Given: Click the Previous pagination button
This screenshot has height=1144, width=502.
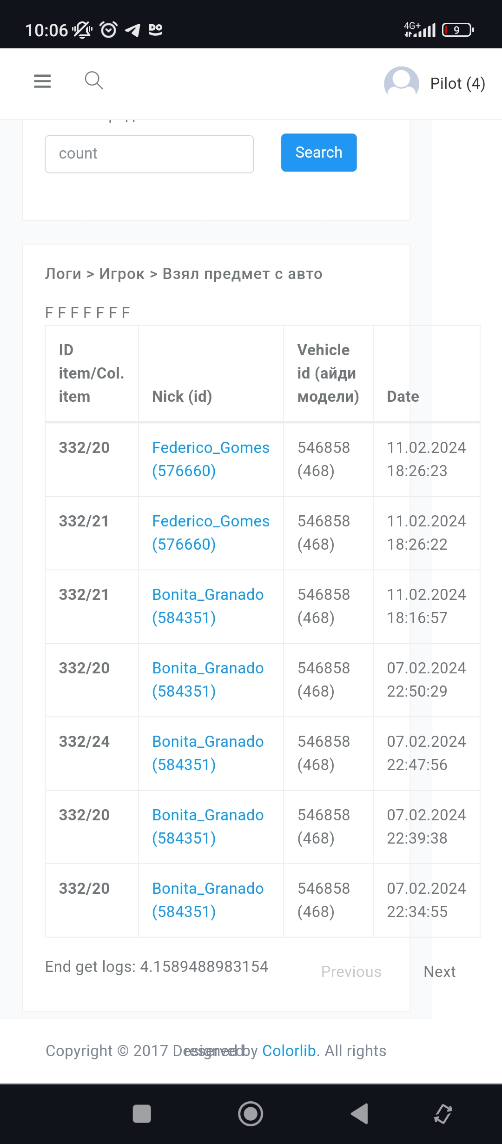Looking at the screenshot, I should [x=351, y=971].
